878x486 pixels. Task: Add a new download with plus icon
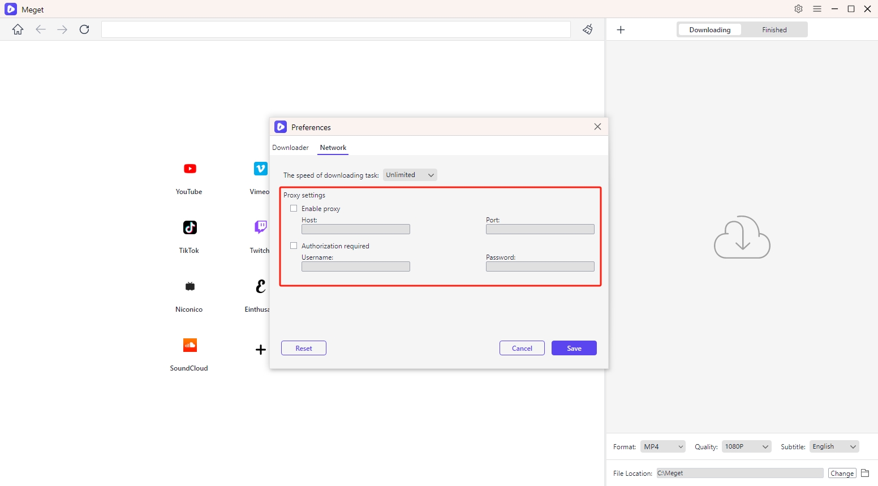[621, 30]
